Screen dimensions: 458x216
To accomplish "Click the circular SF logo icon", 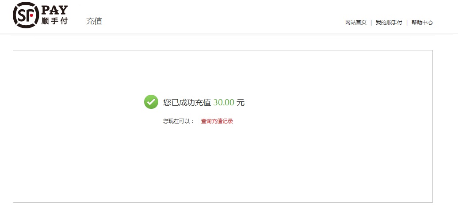I will coord(26,15).
